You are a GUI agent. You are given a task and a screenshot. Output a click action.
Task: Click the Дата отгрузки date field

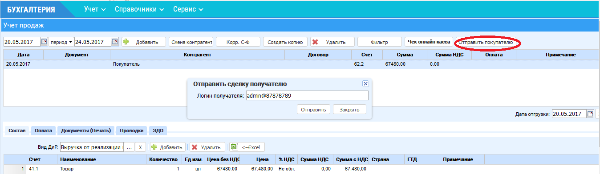[569, 114]
